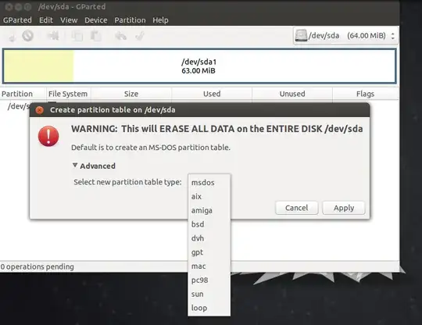
Task: Click the File System column header
Action: pyautogui.click(x=68, y=94)
